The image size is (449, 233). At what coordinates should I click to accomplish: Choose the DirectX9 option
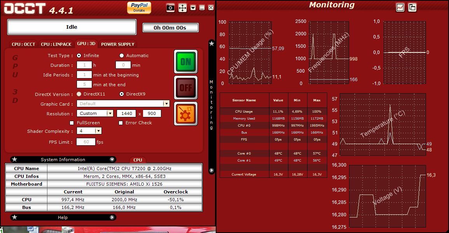(x=122, y=94)
